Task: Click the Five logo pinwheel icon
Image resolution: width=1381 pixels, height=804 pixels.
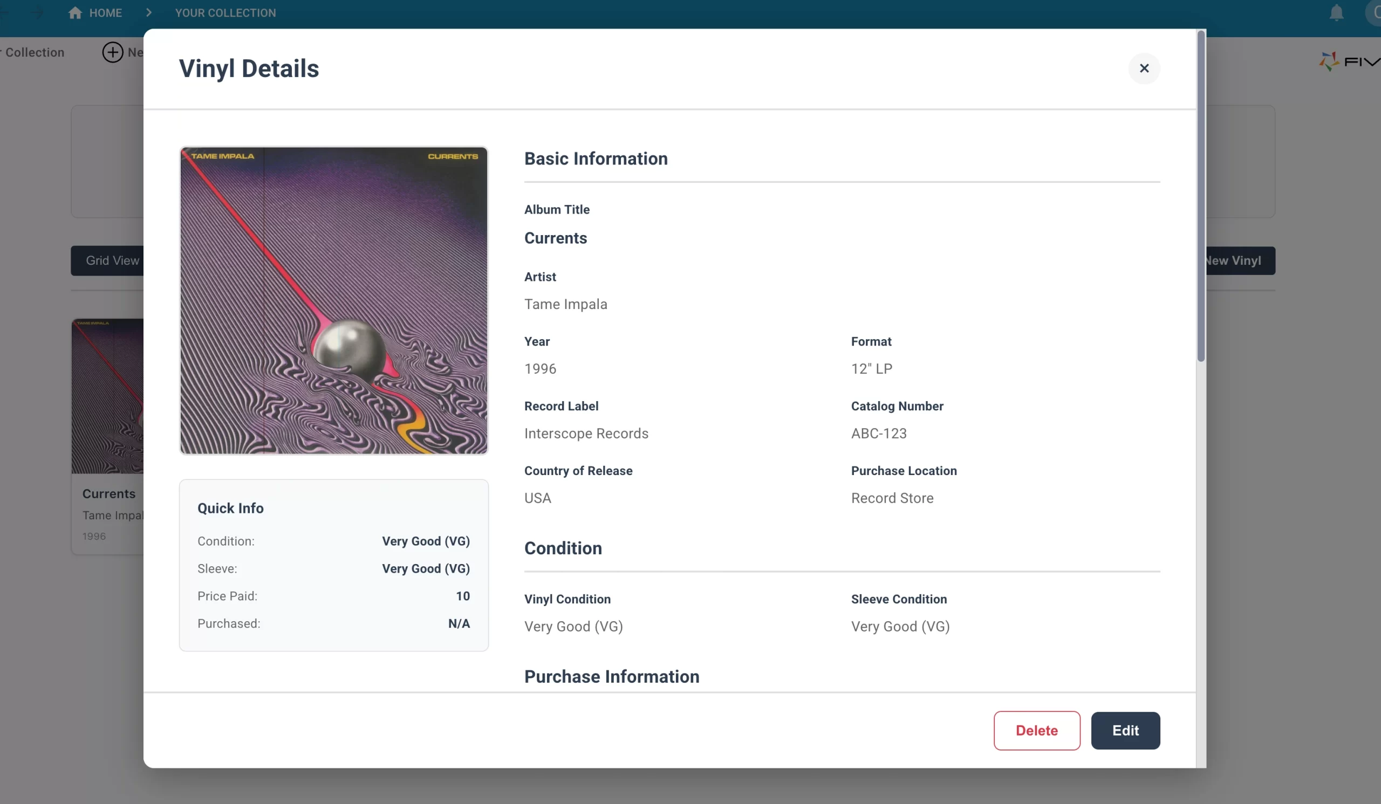Action: [x=1328, y=61]
